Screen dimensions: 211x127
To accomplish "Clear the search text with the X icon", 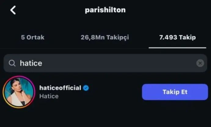I will pyautogui.click(x=200, y=63).
